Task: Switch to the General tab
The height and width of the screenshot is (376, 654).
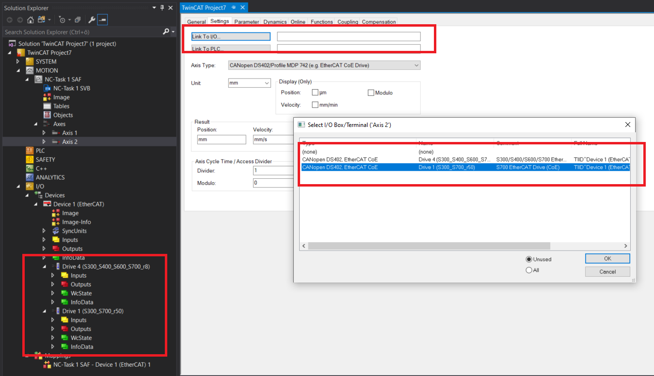Action: point(196,22)
